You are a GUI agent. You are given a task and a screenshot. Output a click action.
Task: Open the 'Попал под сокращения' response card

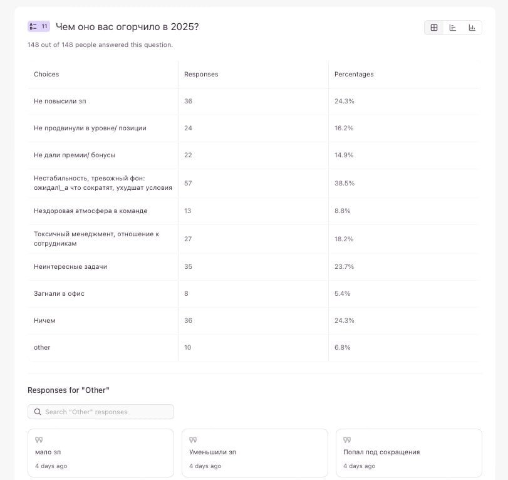coord(408,452)
